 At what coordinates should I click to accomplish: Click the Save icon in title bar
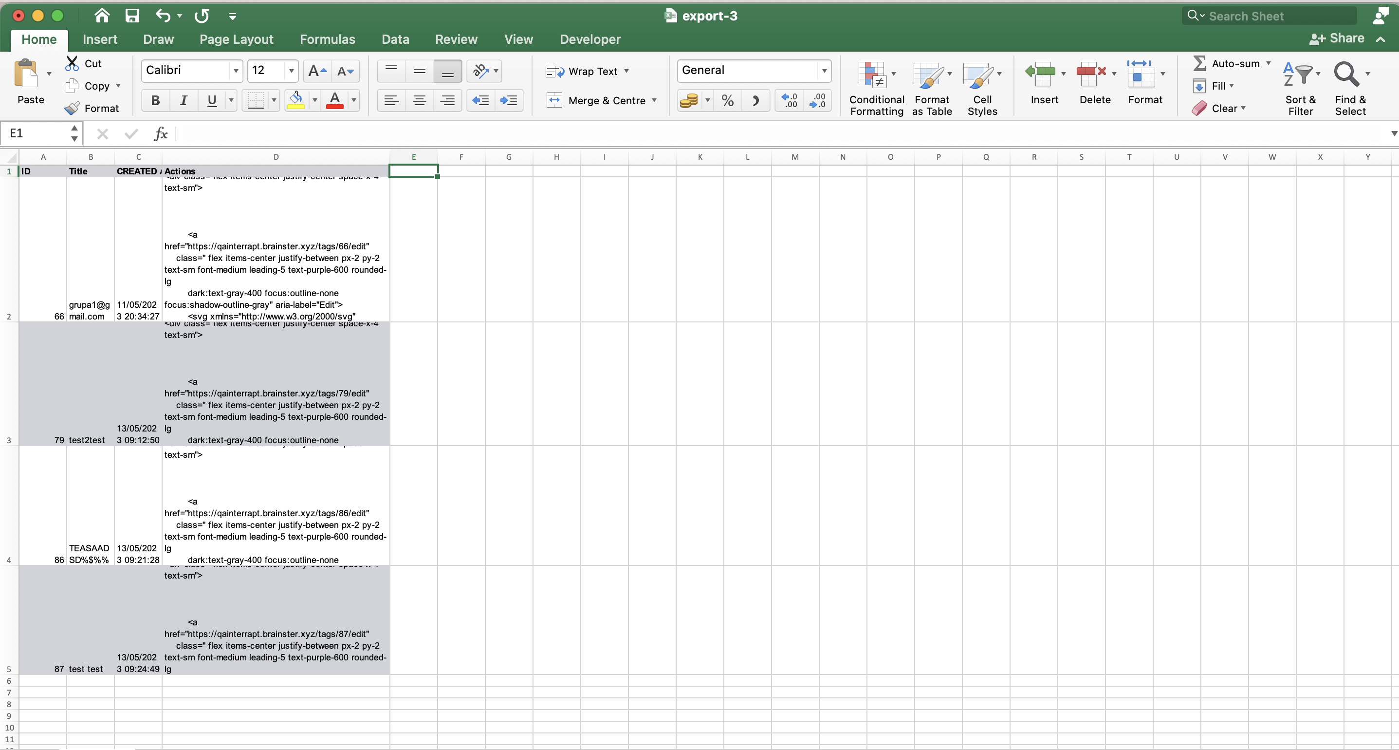coord(132,16)
